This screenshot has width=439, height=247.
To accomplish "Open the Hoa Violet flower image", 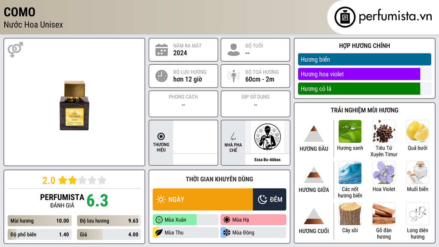I will (384, 172).
